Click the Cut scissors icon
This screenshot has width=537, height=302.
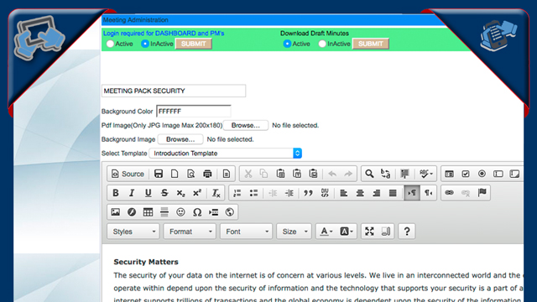248,174
